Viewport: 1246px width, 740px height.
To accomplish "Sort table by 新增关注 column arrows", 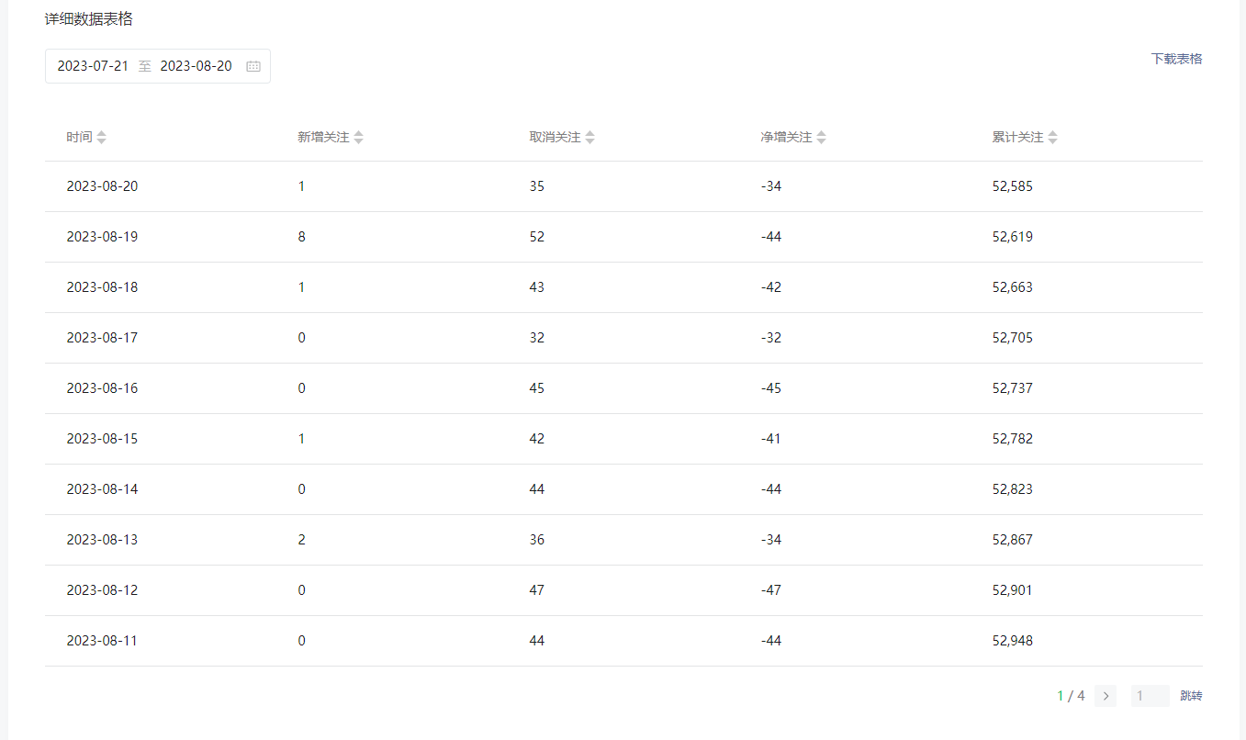I will 359,138.
